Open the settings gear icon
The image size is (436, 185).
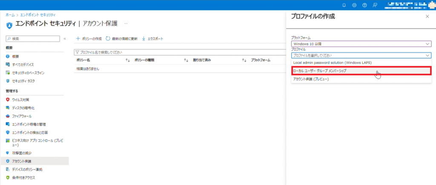click(x=354, y=5)
